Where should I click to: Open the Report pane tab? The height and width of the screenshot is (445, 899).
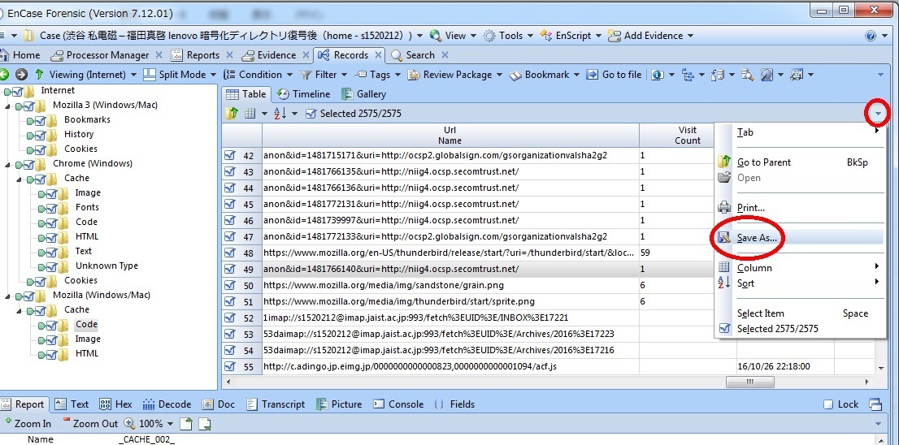tap(23, 404)
